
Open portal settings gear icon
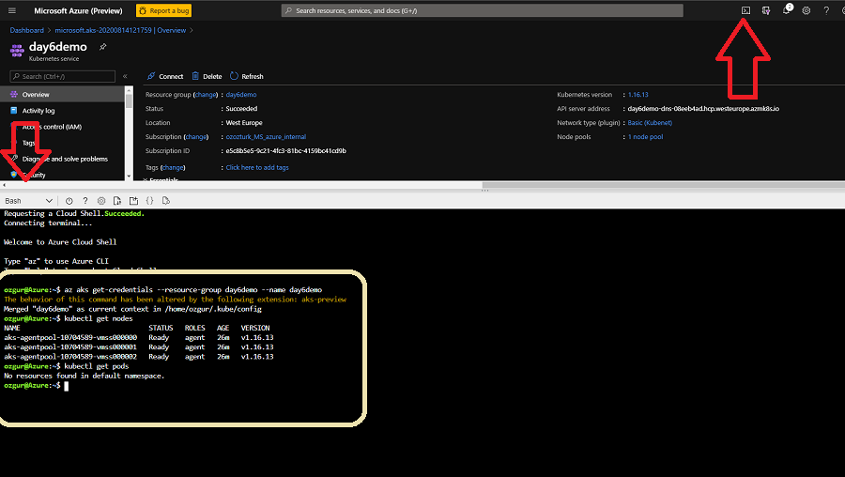807,10
